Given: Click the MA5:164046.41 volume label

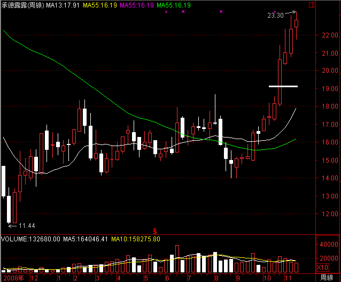Looking at the screenshot, I should [86, 239].
